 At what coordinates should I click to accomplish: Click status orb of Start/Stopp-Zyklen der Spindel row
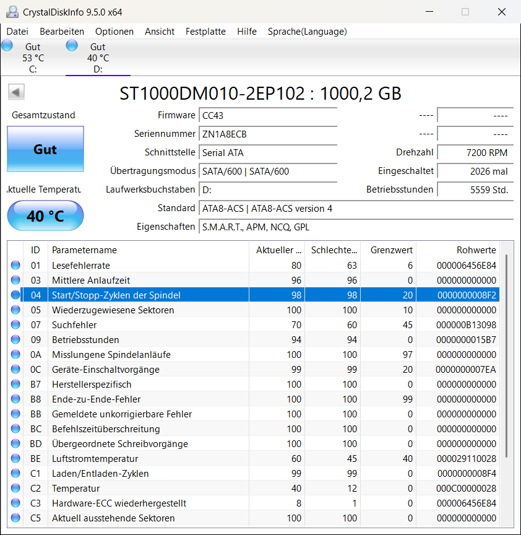[x=15, y=295]
